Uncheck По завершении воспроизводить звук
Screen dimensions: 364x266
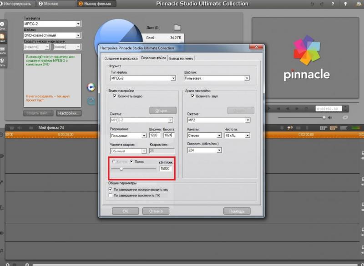(x=111, y=190)
